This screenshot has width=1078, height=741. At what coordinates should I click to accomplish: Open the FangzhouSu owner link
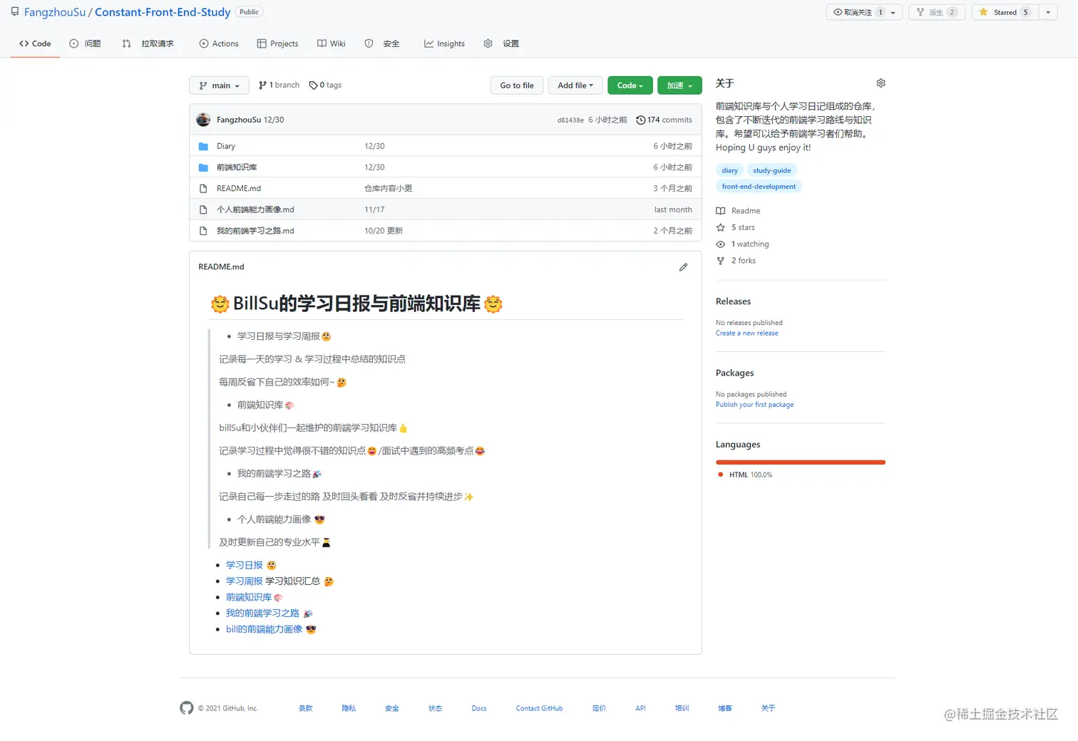(55, 12)
